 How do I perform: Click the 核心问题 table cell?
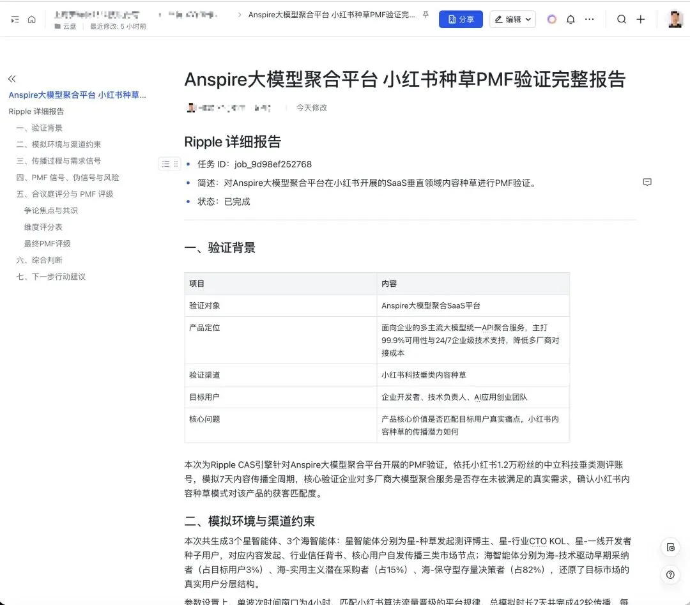coord(280,425)
